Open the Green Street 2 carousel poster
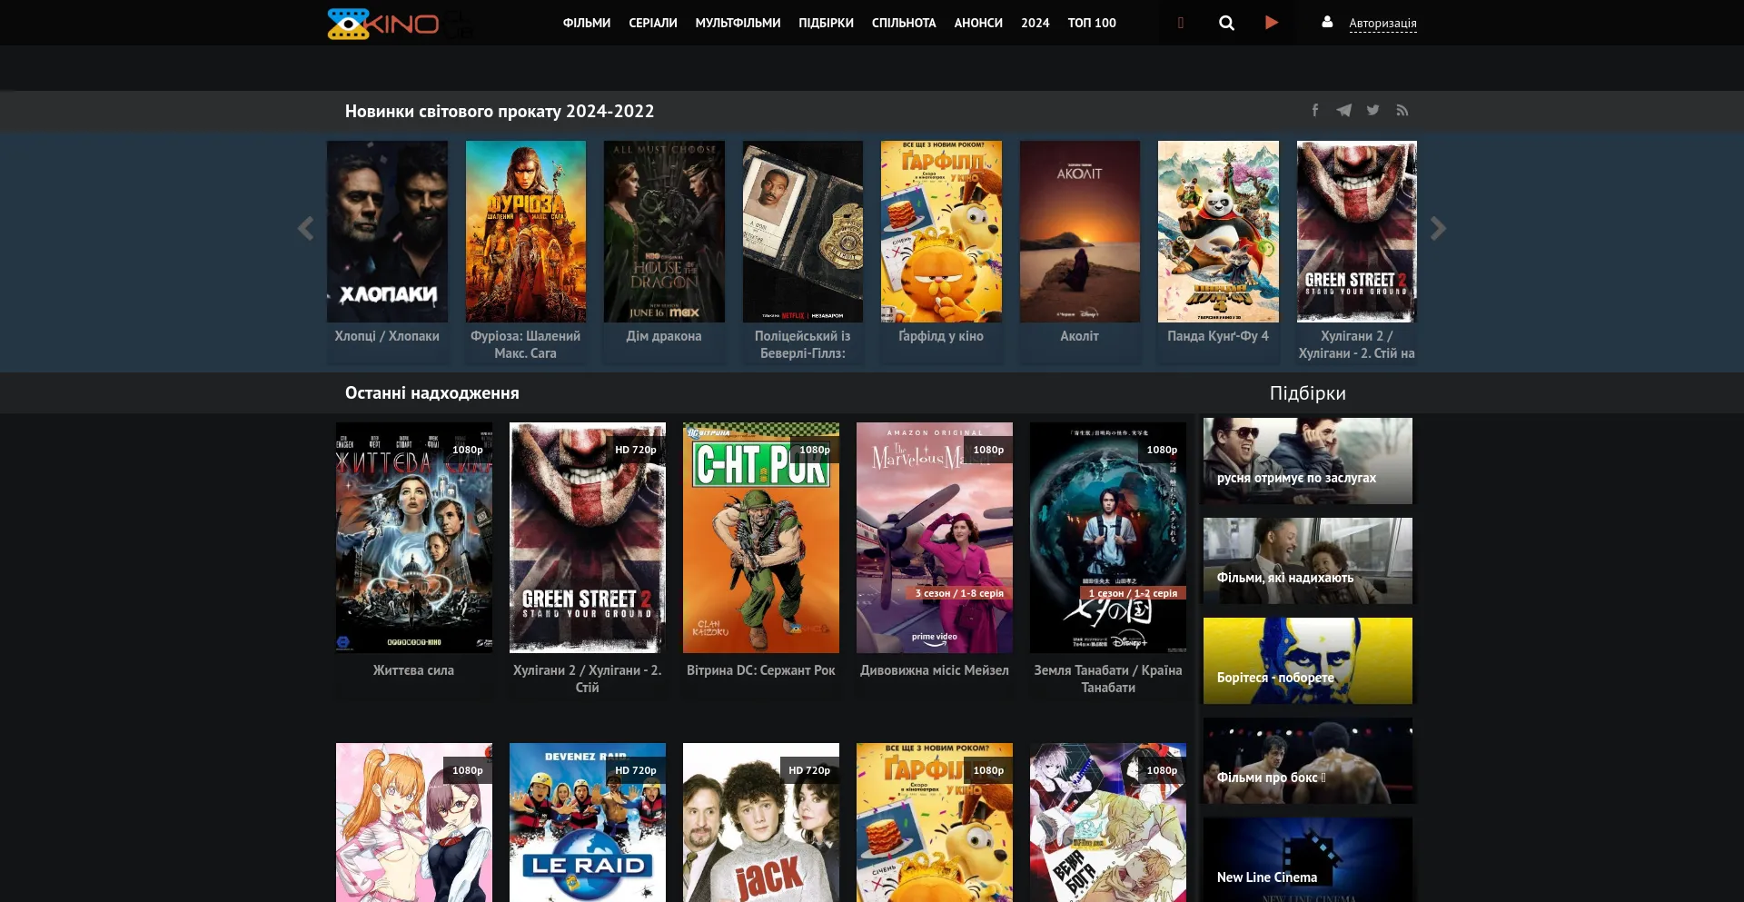The height and width of the screenshot is (902, 1744). tap(1357, 232)
